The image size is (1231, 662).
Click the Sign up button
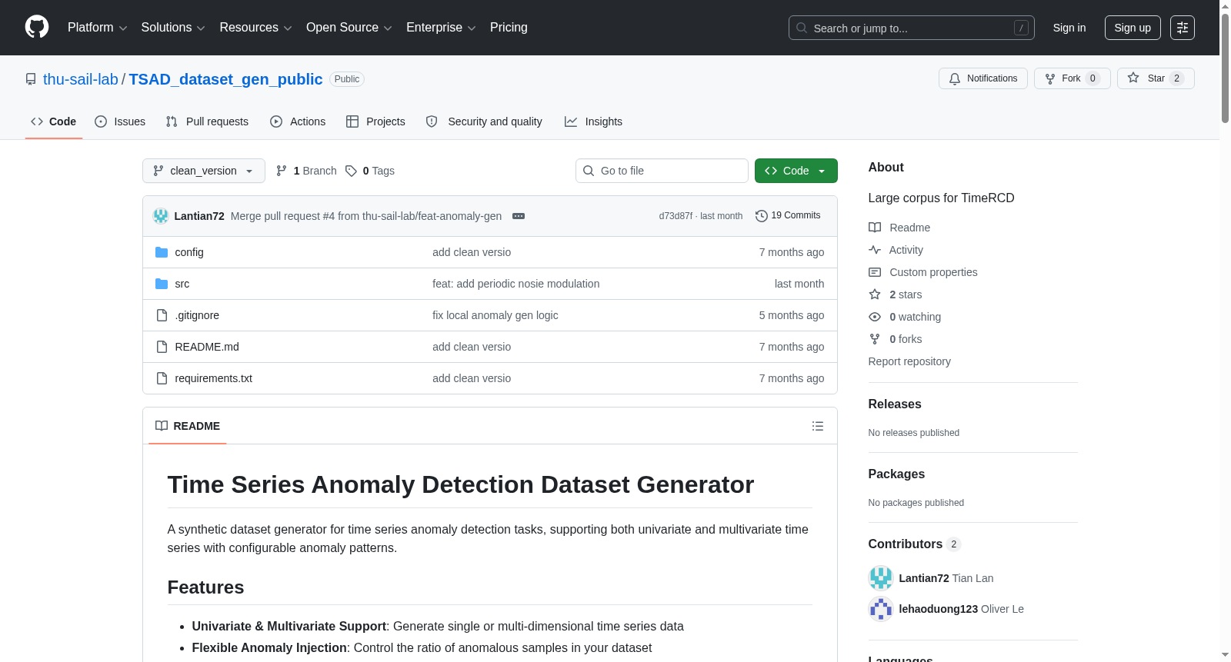[1133, 28]
